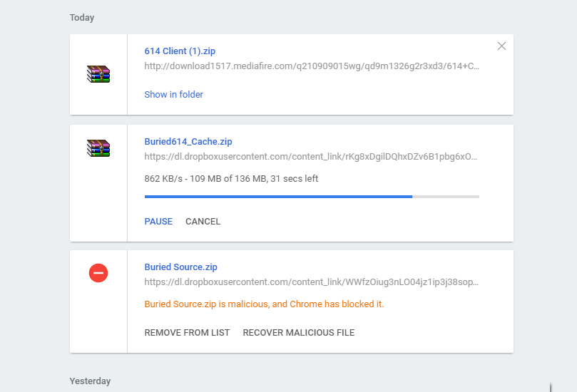This screenshot has width=577, height=392.
Task: Click the malicious file warning message
Action: (264, 304)
